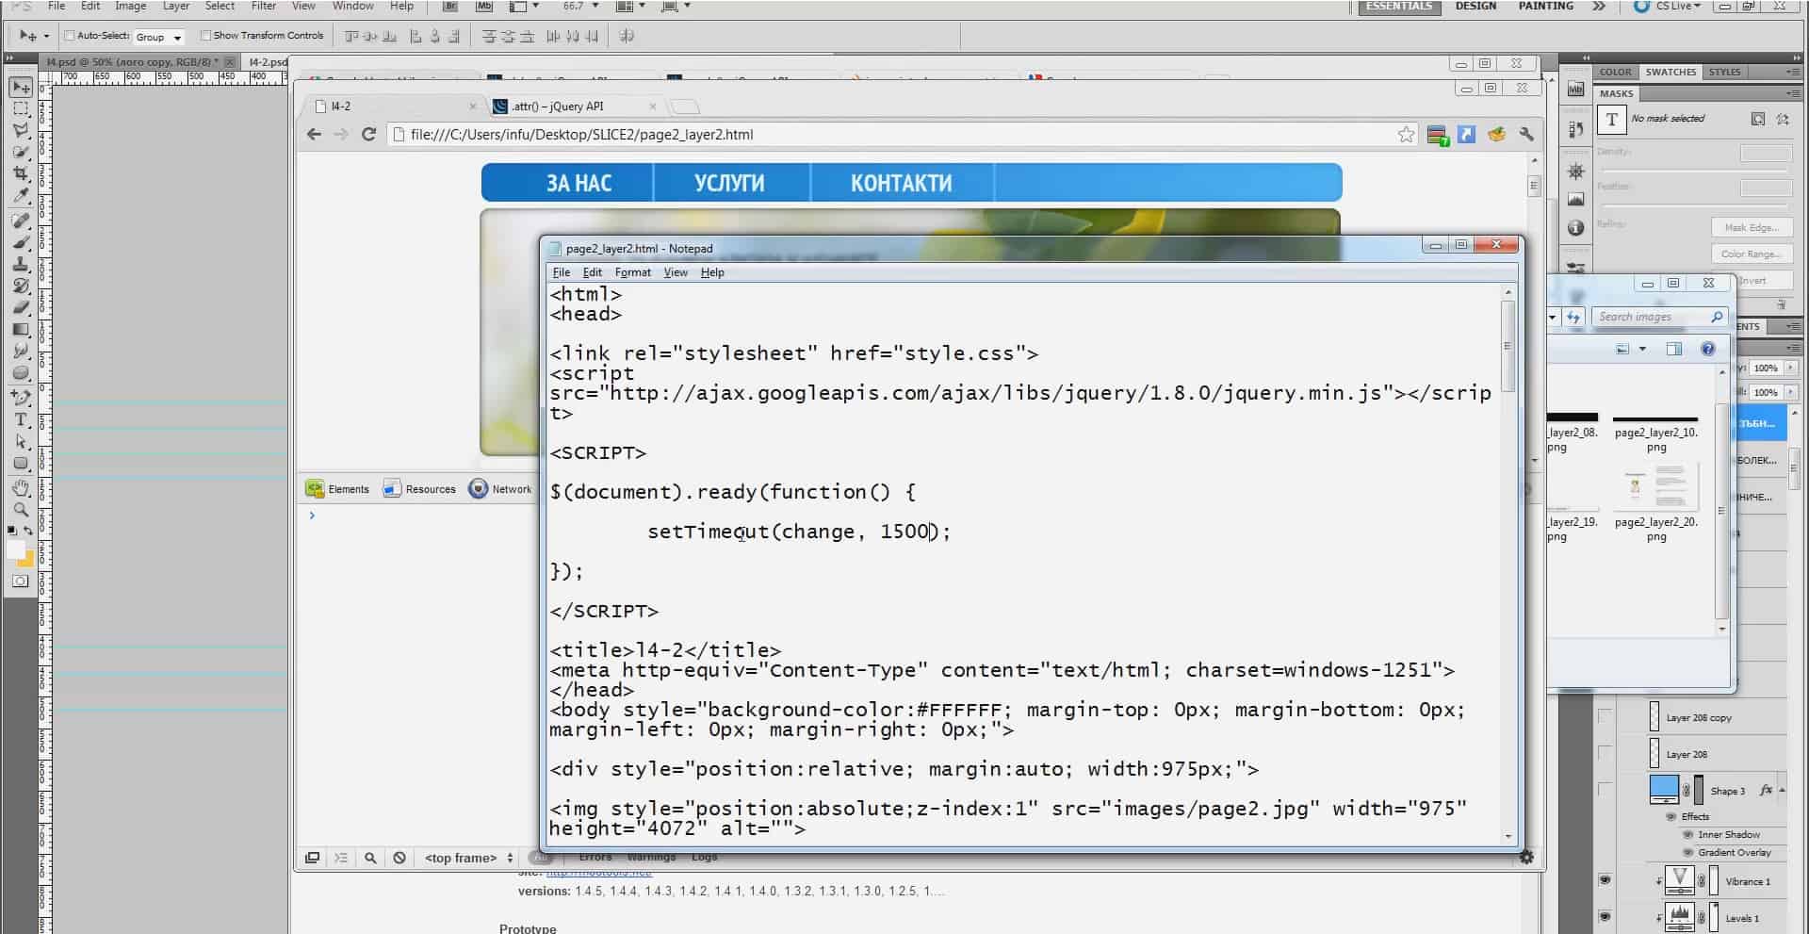The height and width of the screenshot is (934, 1809).
Task: Click the Errors filter in console
Action: [x=595, y=858]
